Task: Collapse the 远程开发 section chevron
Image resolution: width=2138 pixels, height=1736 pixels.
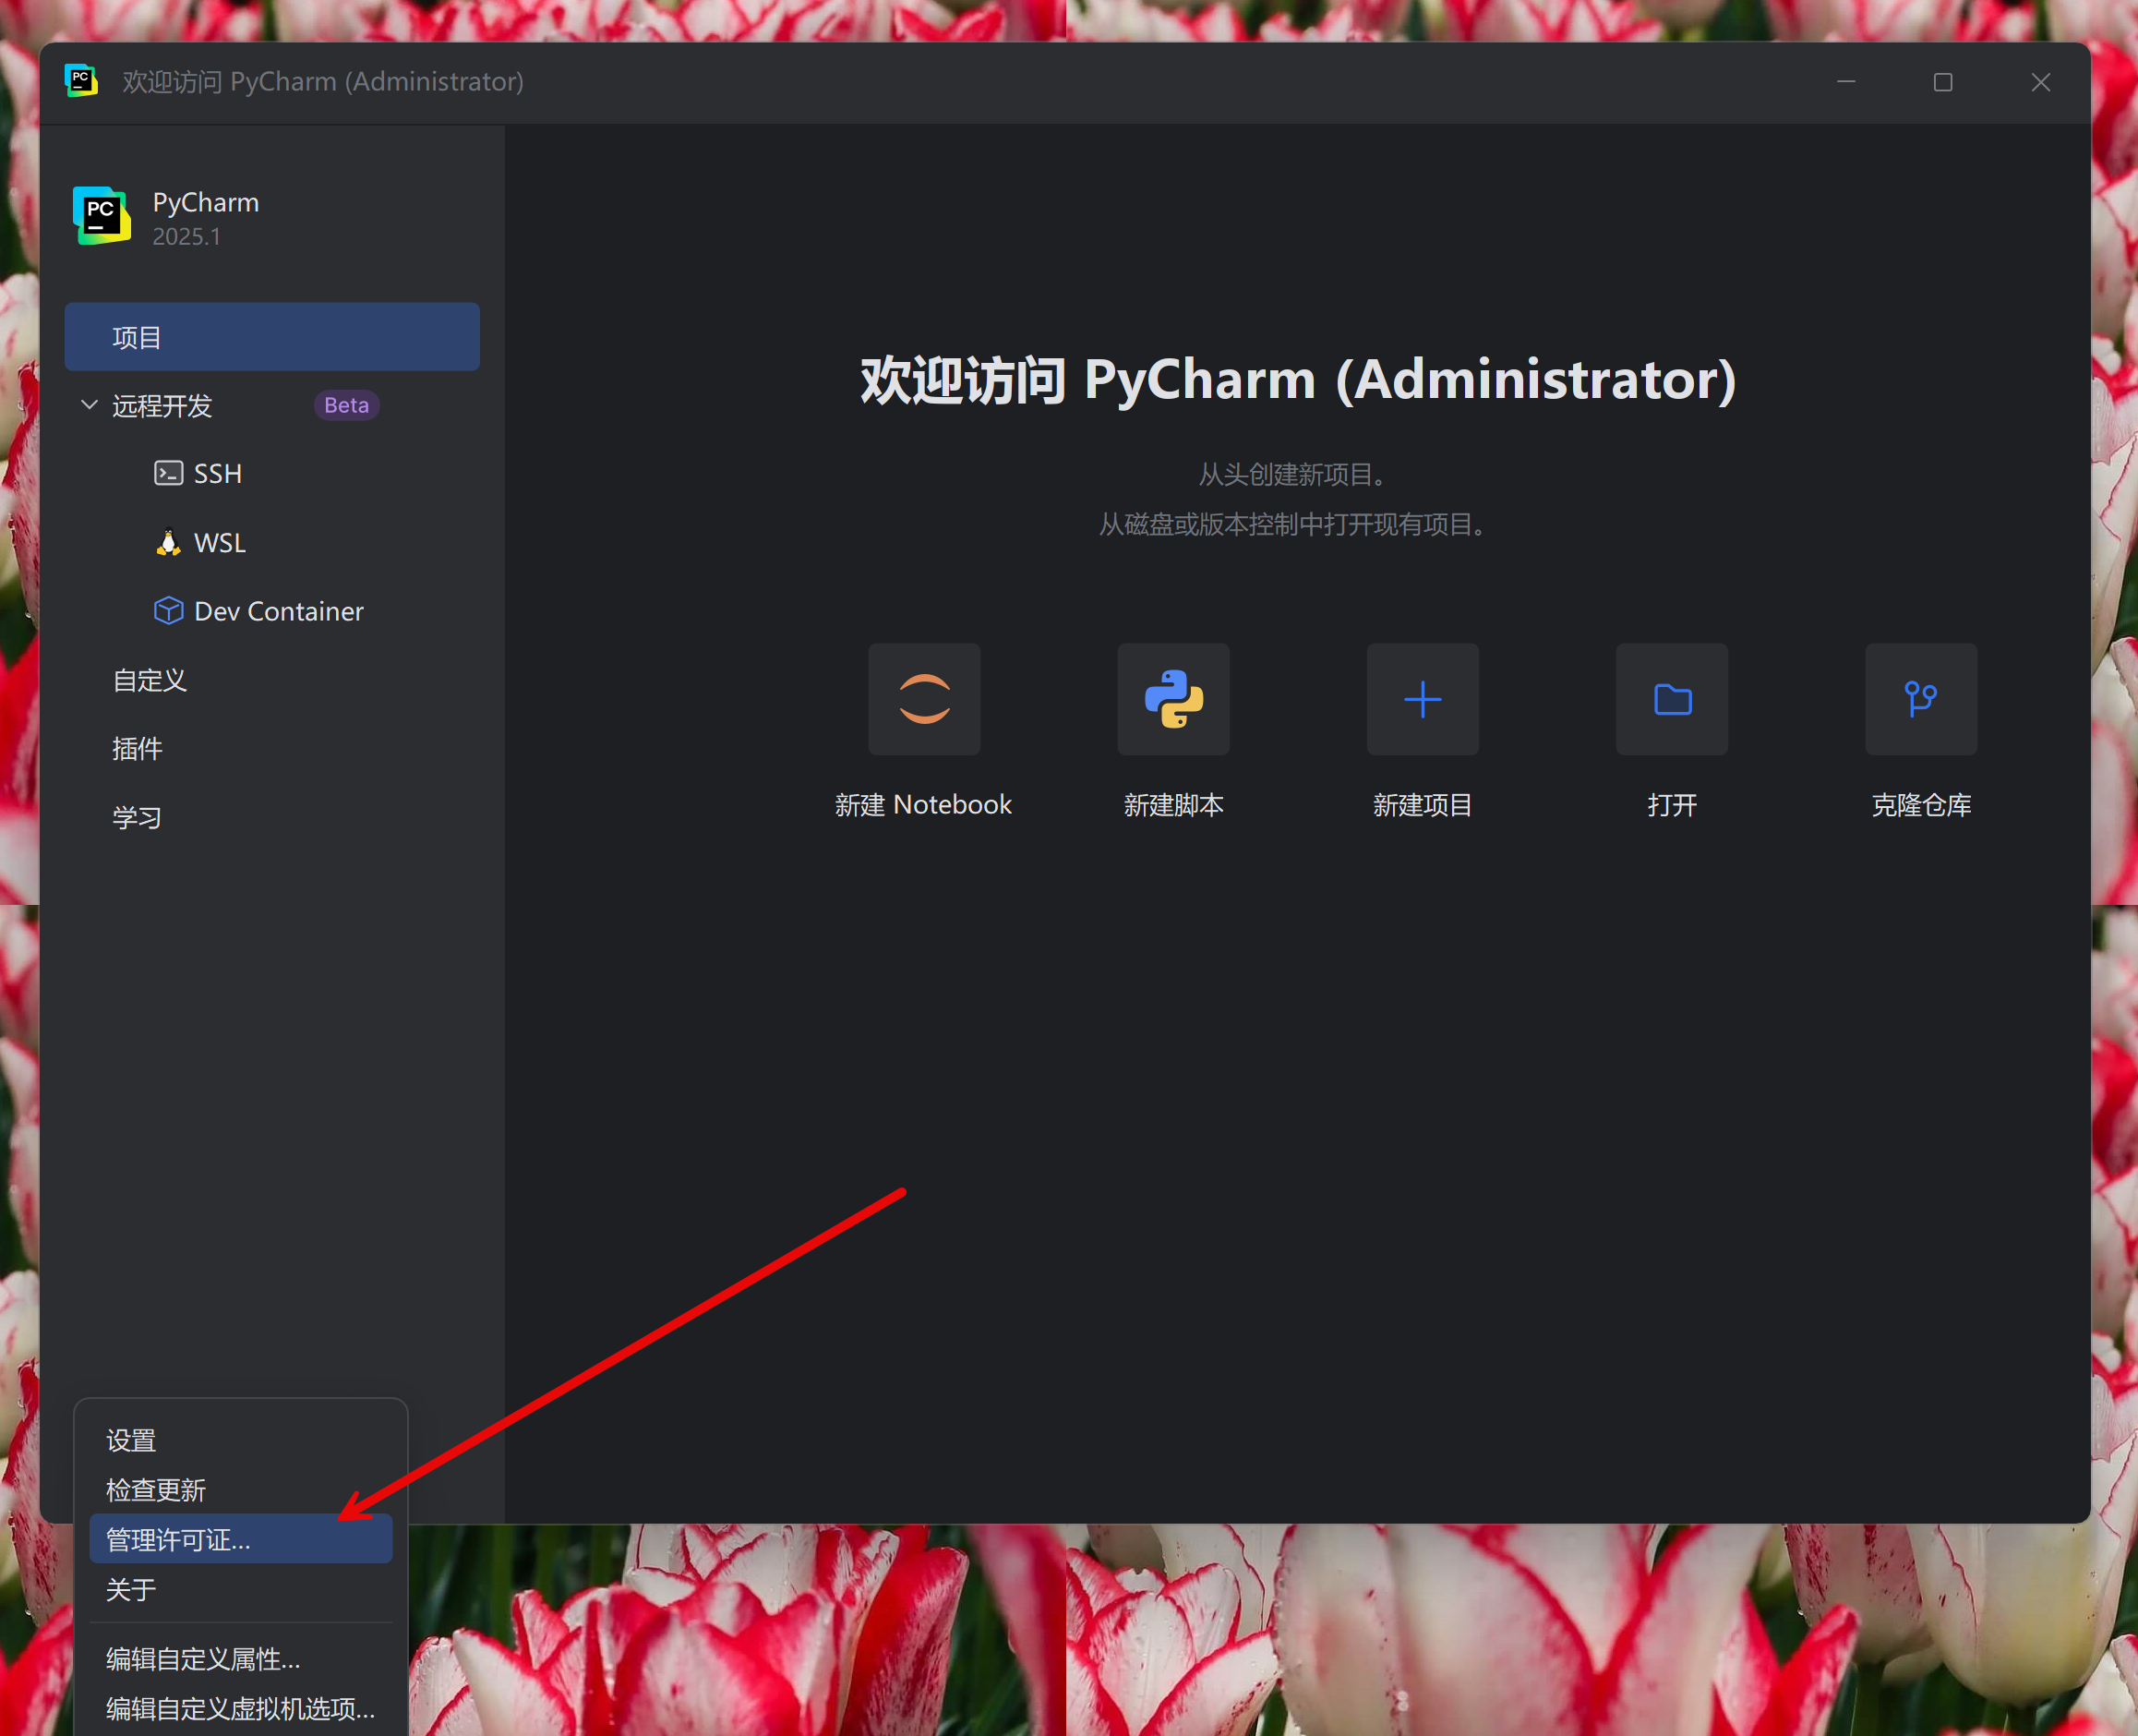Action: point(89,405)
